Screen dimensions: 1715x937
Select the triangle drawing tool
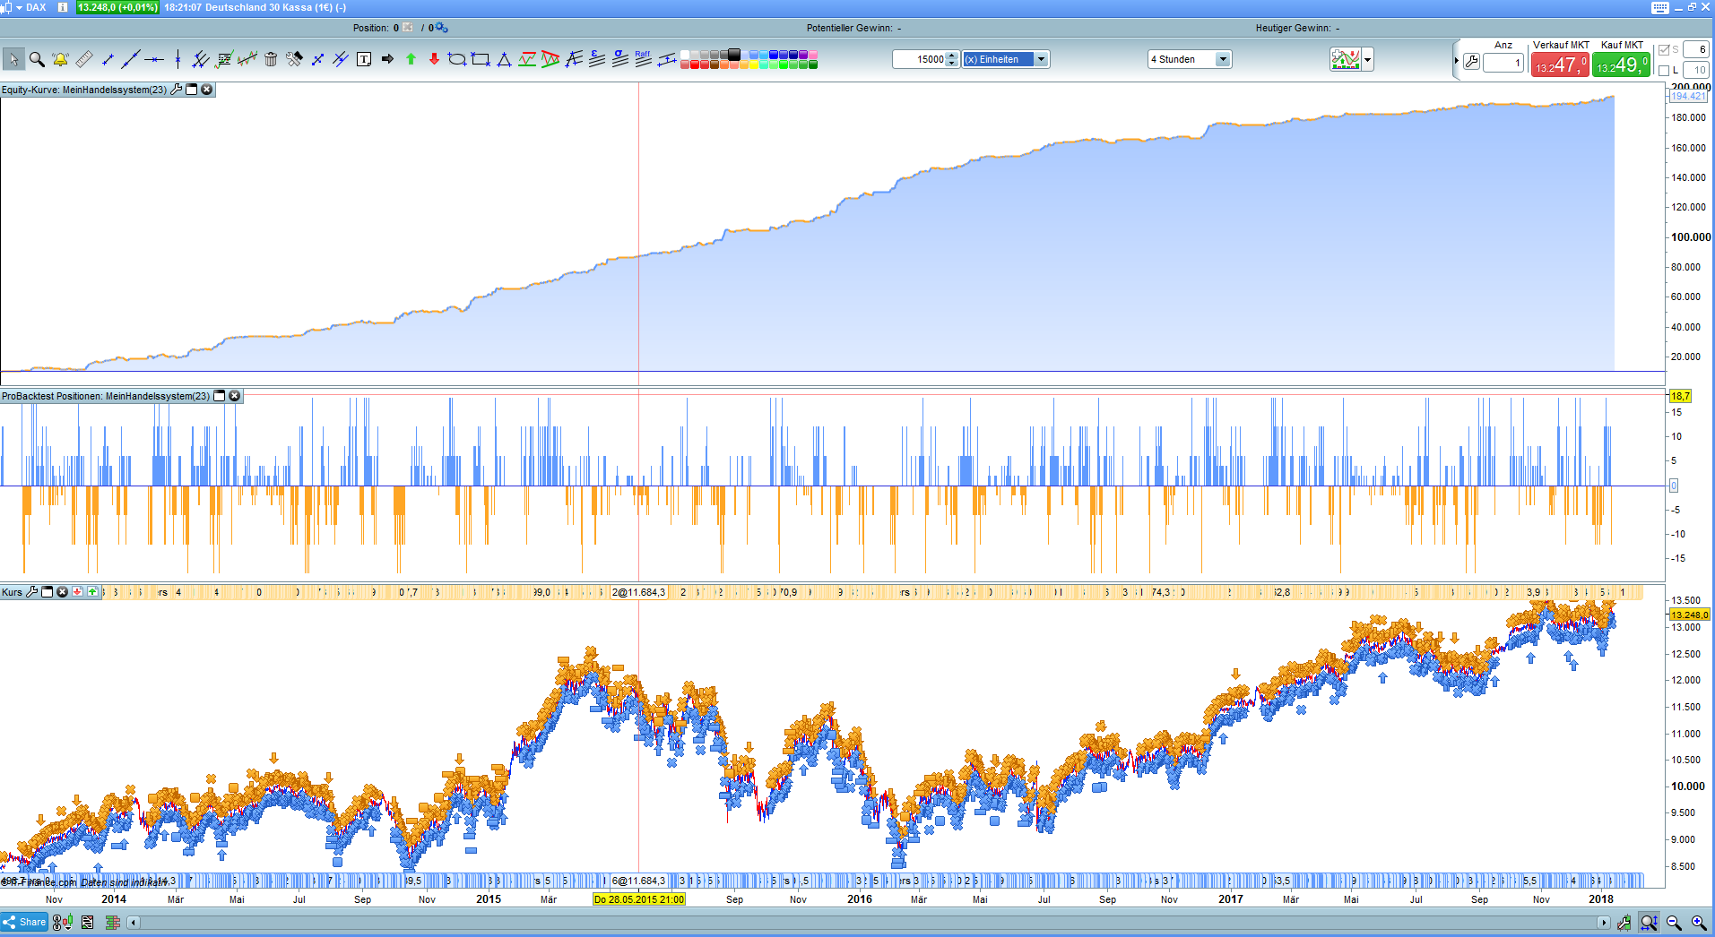[x=504, y=59]
